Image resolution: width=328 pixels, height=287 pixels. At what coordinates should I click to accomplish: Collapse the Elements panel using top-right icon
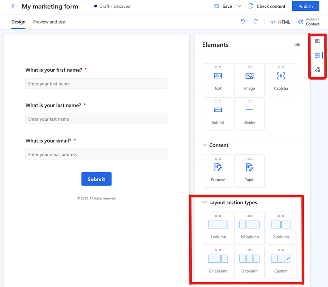click(297, 44)
